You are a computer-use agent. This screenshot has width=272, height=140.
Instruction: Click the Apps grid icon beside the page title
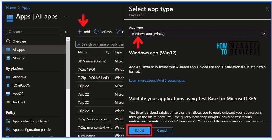10,18
